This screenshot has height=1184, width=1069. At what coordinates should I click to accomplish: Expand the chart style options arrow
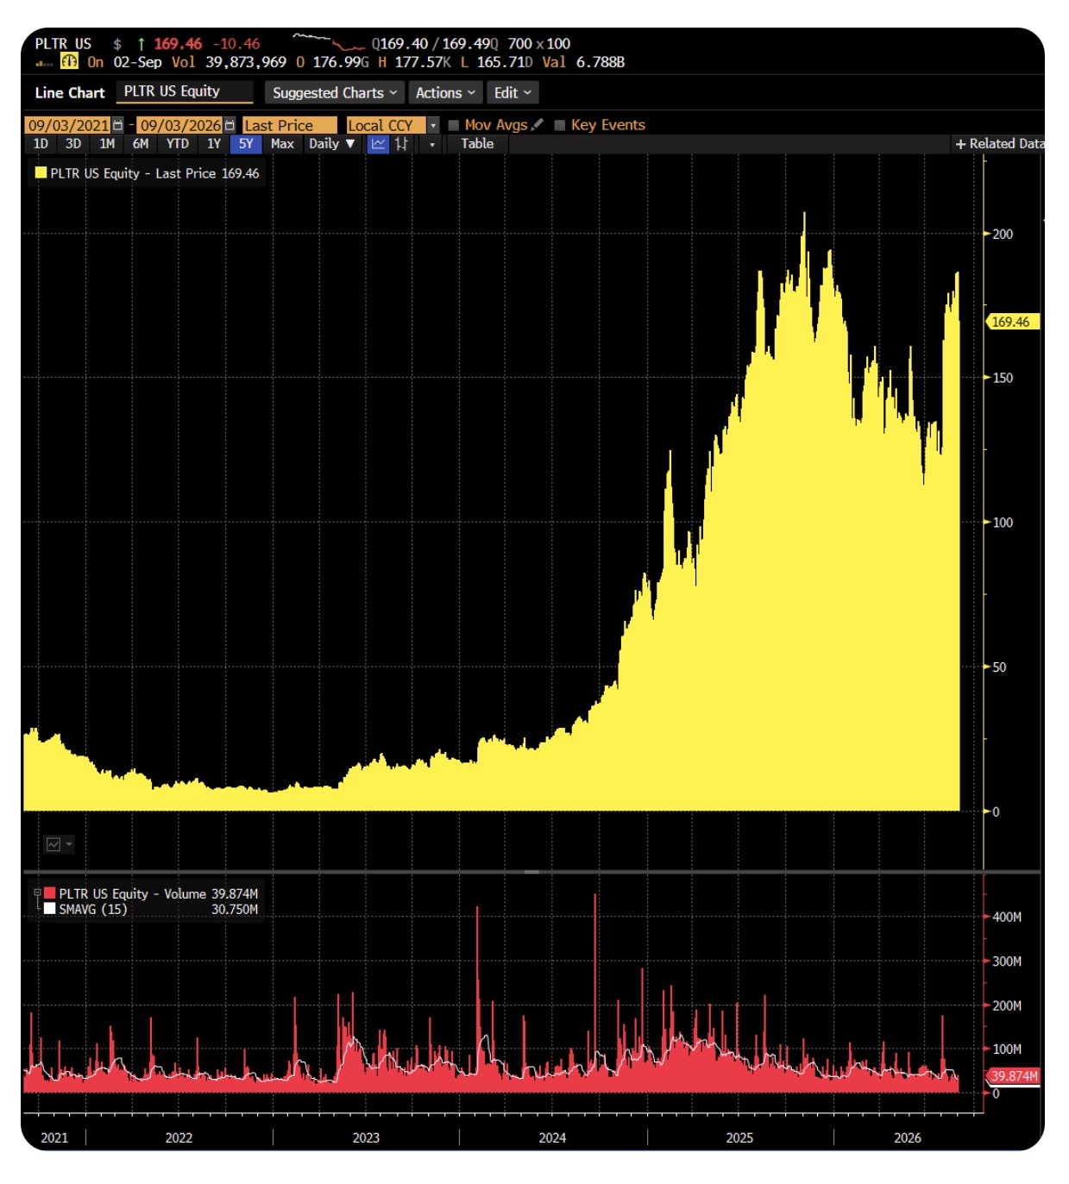(x=431, y=144)
